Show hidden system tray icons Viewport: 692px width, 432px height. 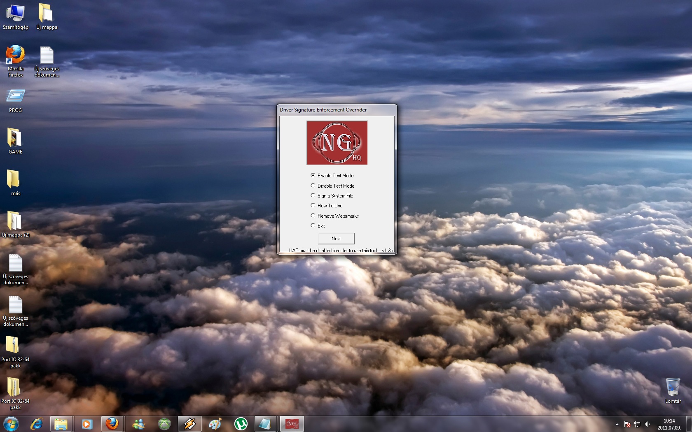click(x=617, y=424)
